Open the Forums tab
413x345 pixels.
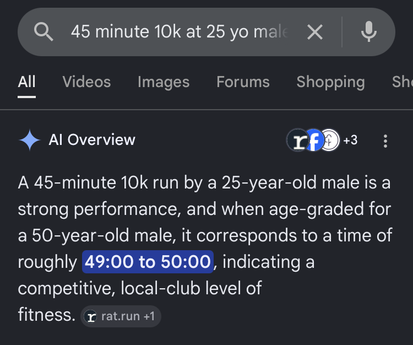pos(243,82)
